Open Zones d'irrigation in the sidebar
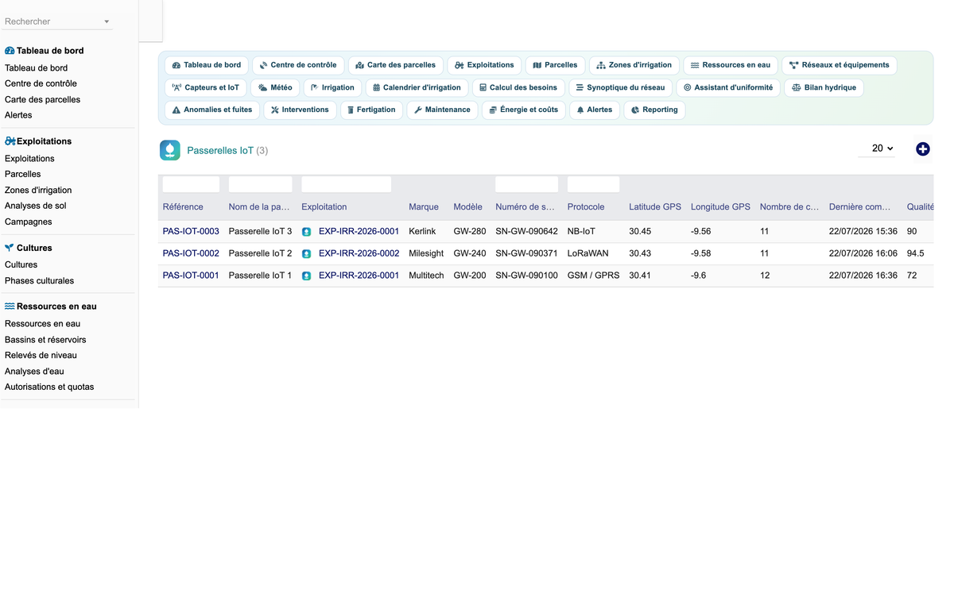Screen dimensions: 954x590 coord(38,190)
